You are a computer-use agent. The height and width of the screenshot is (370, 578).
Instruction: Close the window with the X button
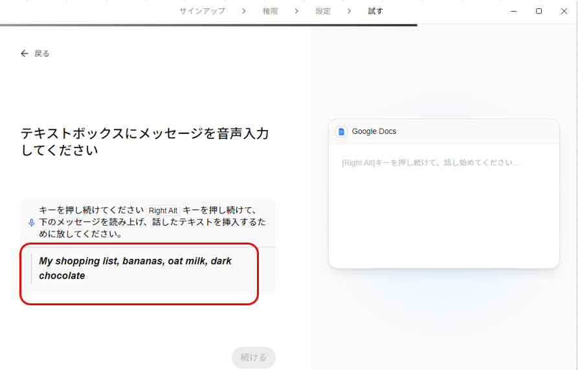pos(564,11)
